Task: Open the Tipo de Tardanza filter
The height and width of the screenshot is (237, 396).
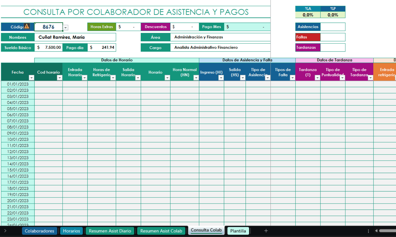Action: point(370,78)
